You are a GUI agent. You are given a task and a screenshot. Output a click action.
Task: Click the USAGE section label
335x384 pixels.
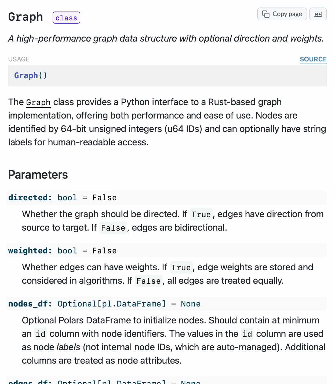point(19,59)
